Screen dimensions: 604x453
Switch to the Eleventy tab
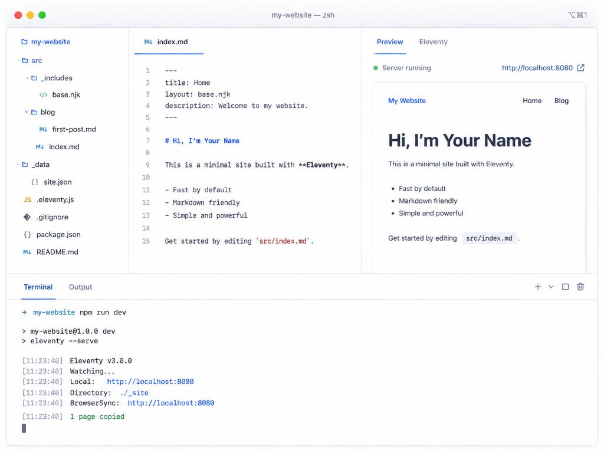click(x=433, y=42)
